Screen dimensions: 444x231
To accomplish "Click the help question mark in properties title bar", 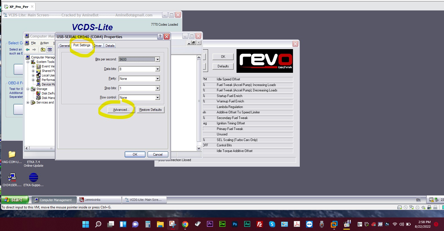I will [160, 36].
